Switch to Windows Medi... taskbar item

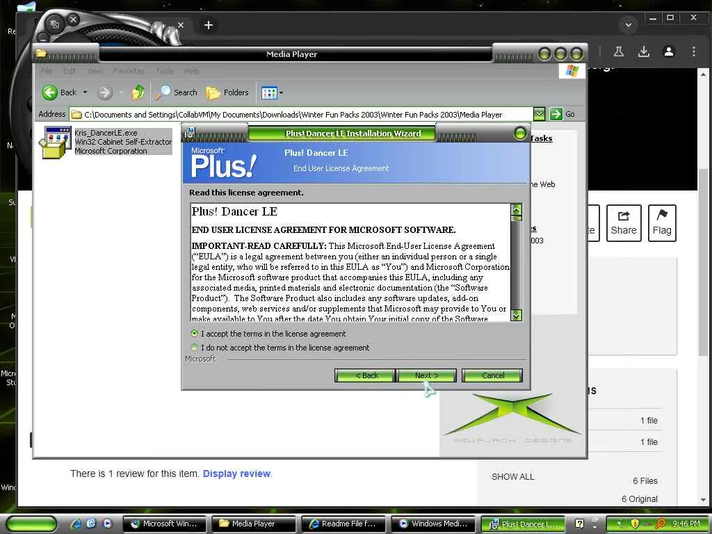click(432, 524)
